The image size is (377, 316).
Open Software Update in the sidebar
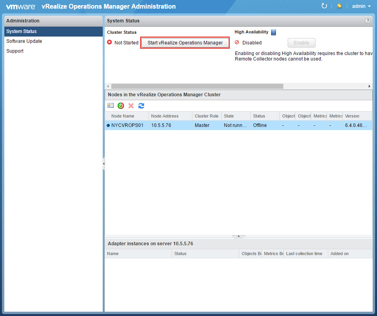pyautogui.click(x=24, y=41)
